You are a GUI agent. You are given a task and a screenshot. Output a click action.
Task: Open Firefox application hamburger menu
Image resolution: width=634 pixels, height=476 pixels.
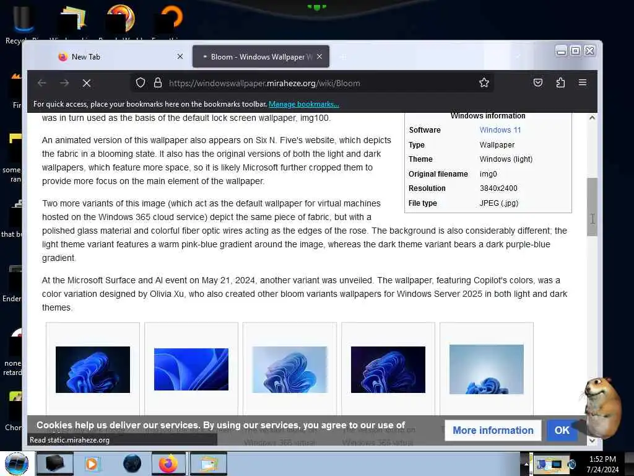[583, 82]
